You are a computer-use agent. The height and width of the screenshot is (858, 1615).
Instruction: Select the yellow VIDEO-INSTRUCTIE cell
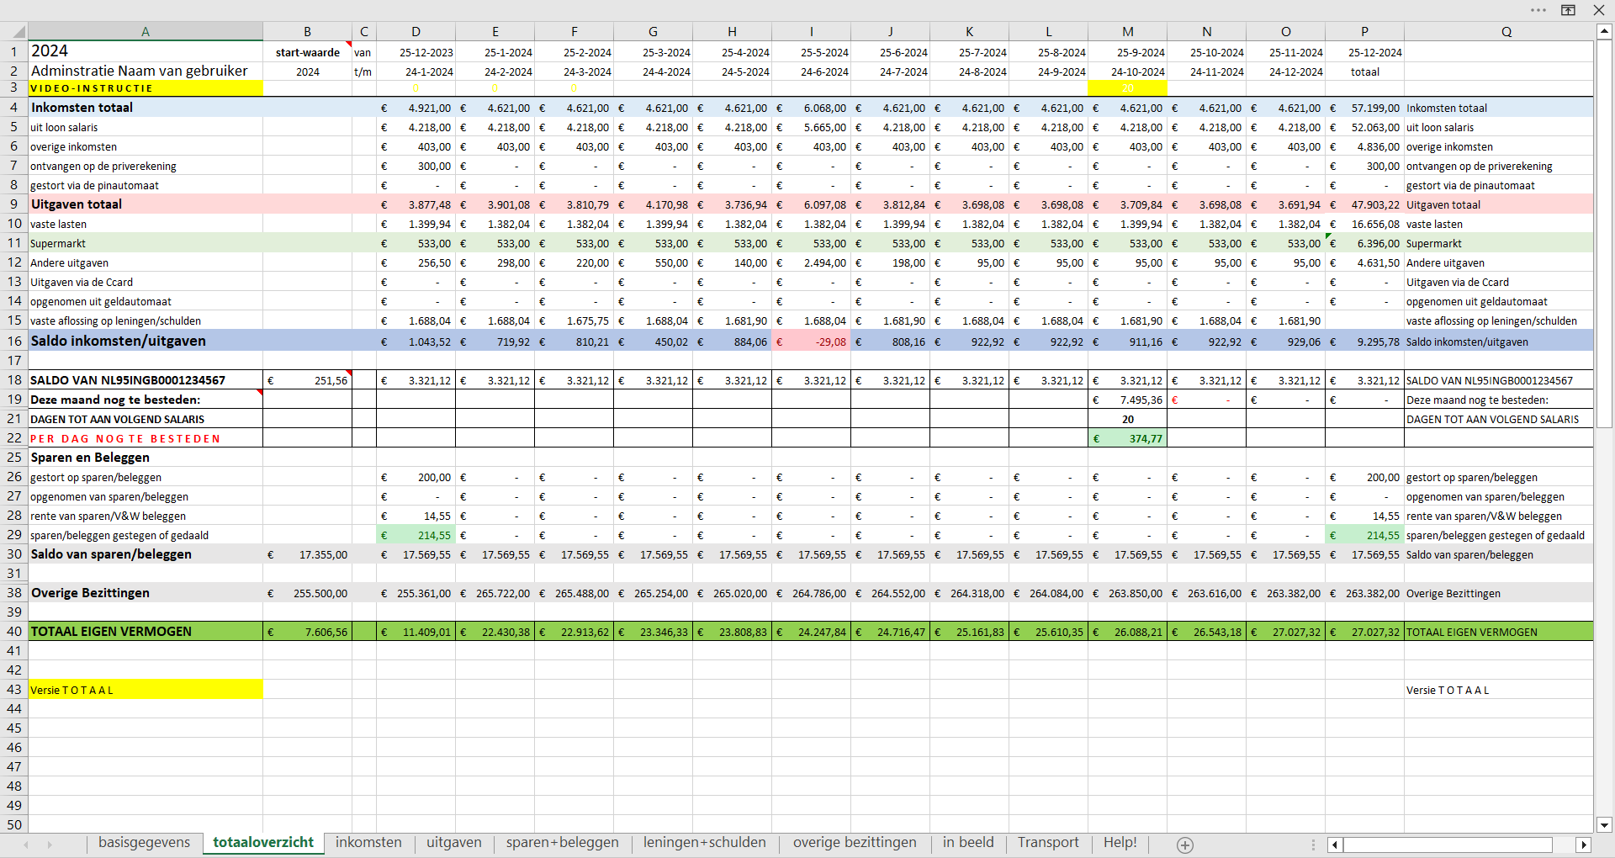[x=145, y=88]
